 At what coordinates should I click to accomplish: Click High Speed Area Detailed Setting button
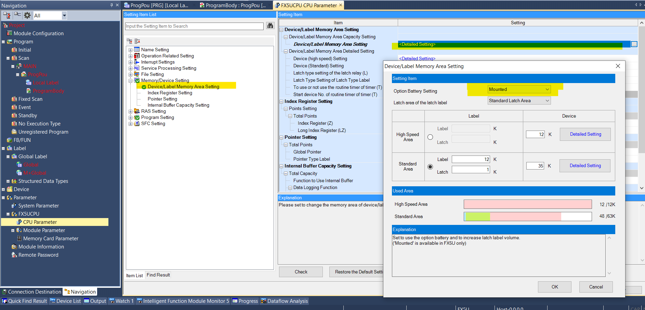tap(585, 134)
